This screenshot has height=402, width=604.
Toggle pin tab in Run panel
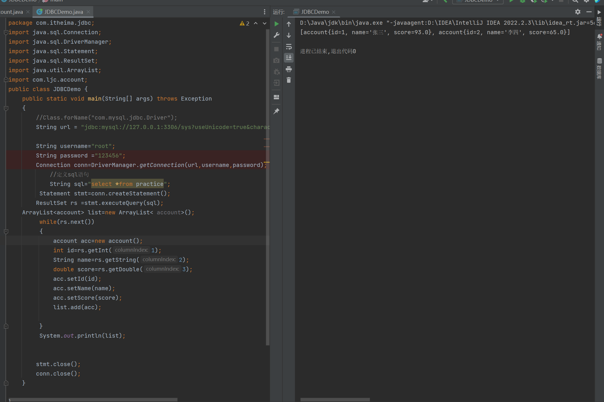[x=276, y=111]
